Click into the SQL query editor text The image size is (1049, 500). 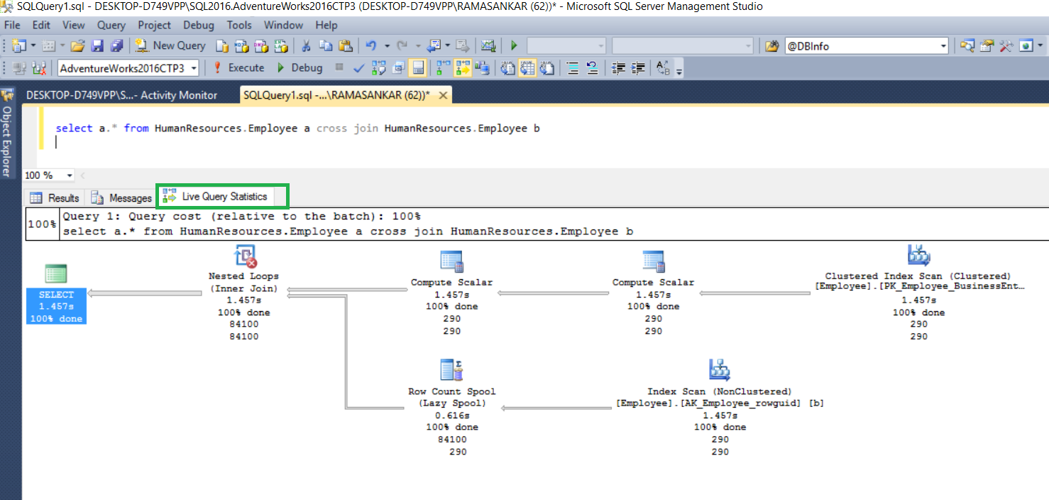[x=297, y=129]
